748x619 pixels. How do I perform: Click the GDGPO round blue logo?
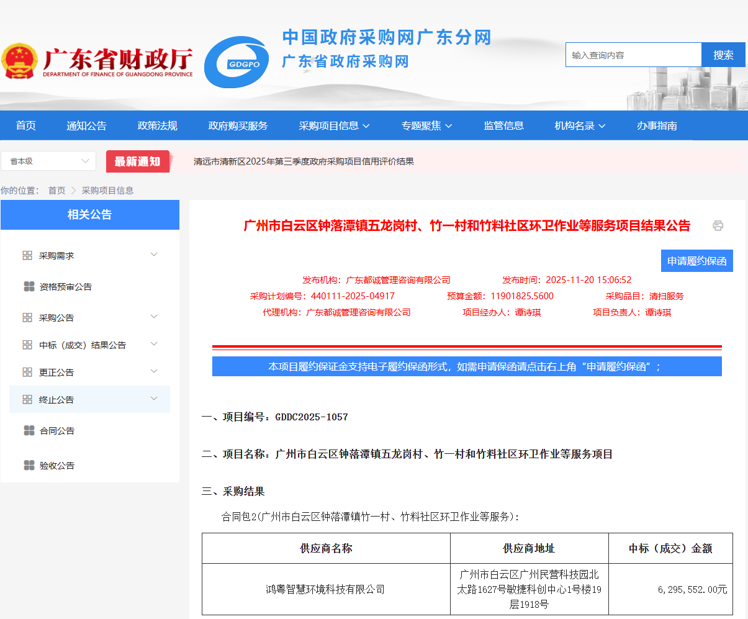coord(237,62)
